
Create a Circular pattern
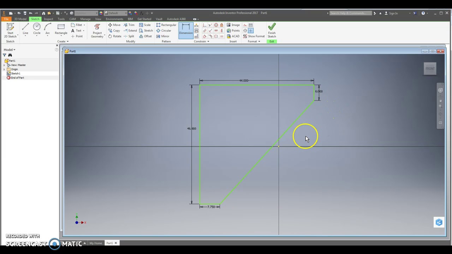click(x=164, y=31)
